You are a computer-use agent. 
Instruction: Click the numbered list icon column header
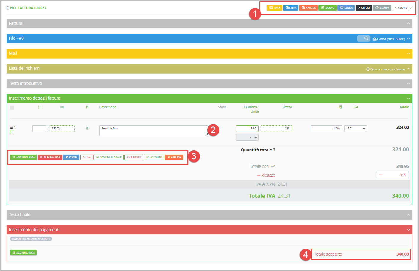pyautogui.click(x=40, y=107)
